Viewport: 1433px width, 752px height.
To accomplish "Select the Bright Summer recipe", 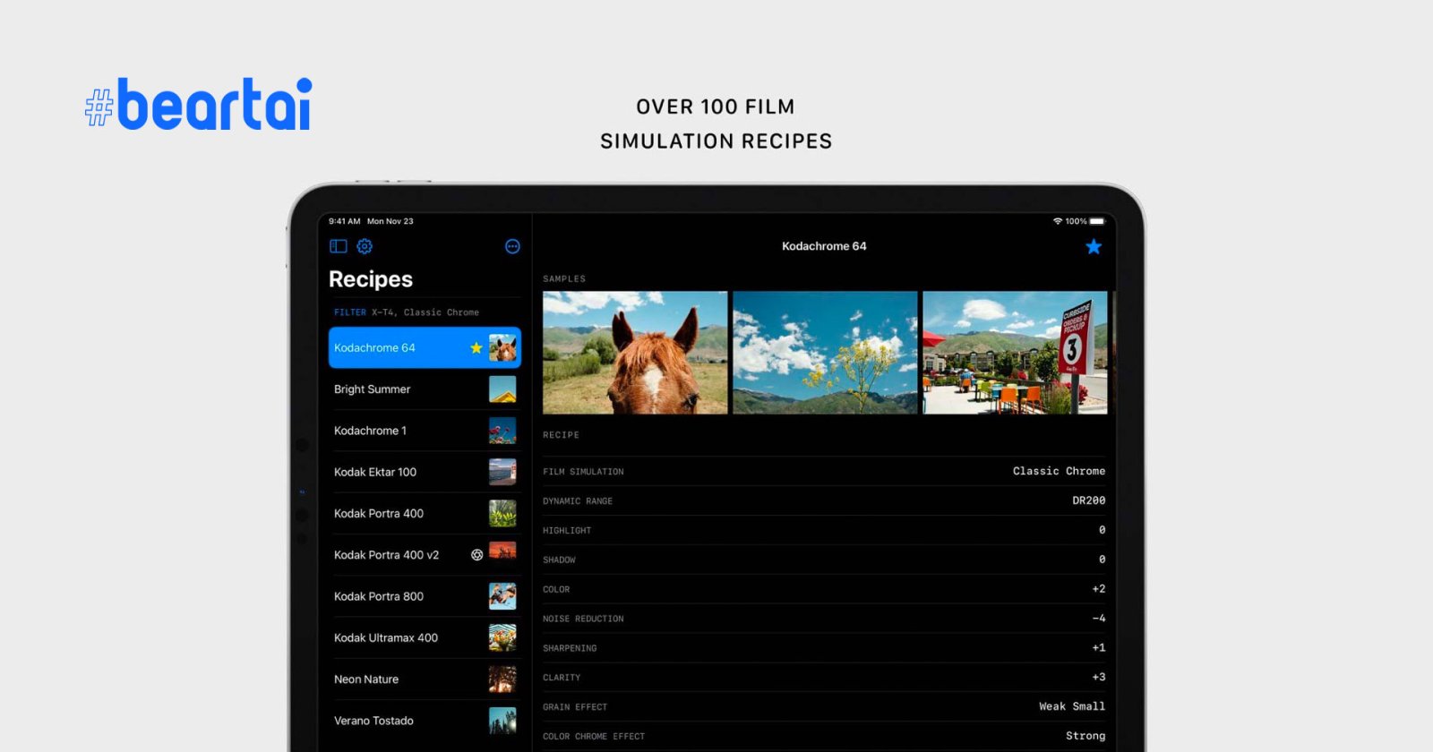I will [373, 389].
